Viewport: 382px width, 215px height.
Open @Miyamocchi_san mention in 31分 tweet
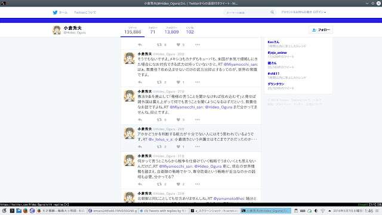pos(175,166)
